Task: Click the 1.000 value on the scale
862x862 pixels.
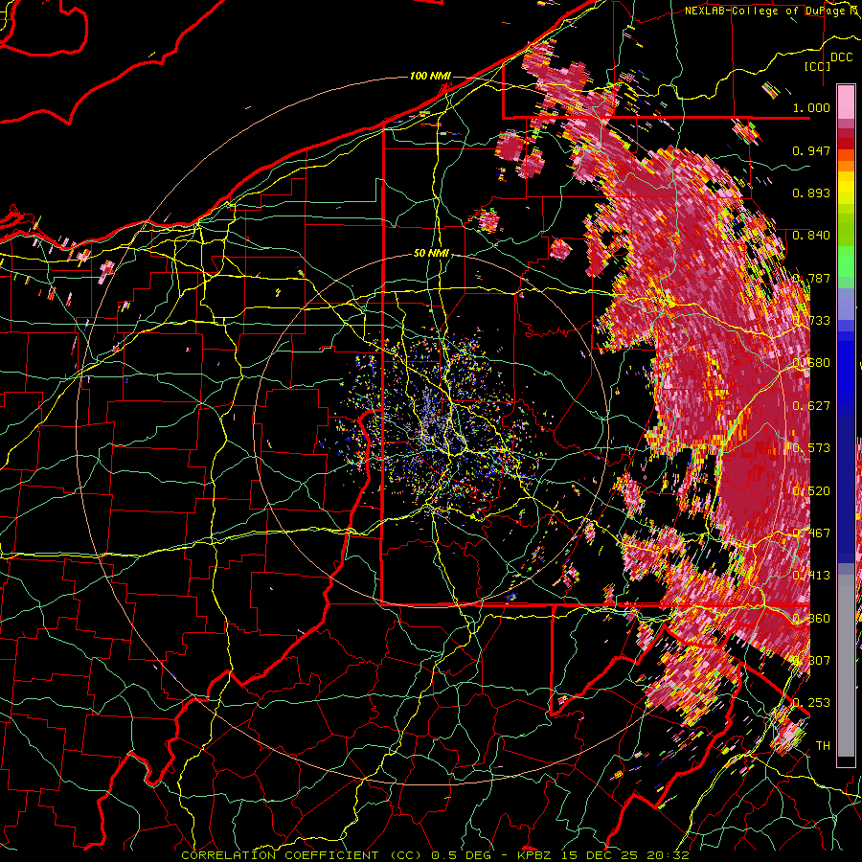Action: click(811, 107)
